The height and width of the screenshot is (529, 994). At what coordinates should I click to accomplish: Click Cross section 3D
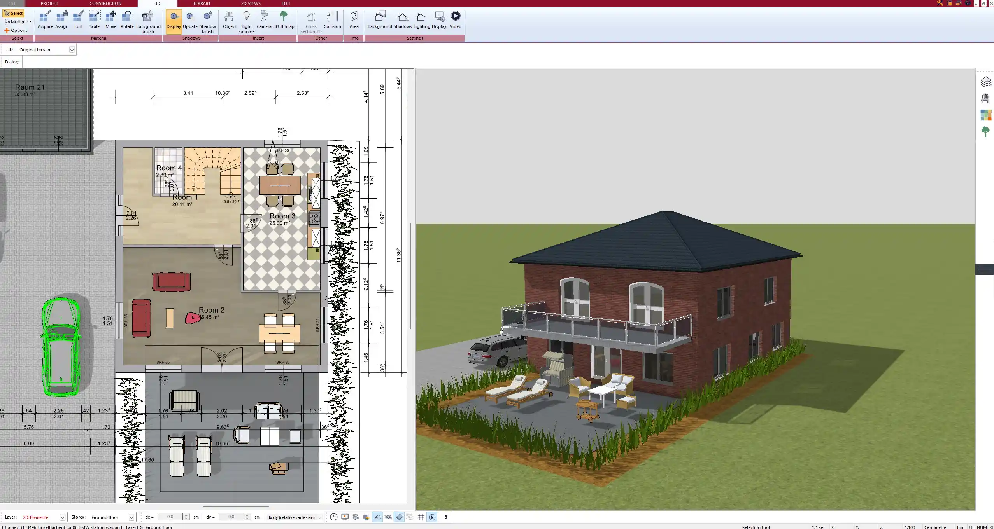311,22
